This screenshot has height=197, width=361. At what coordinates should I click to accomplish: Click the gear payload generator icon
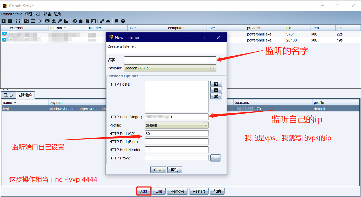tap(75, 21)
